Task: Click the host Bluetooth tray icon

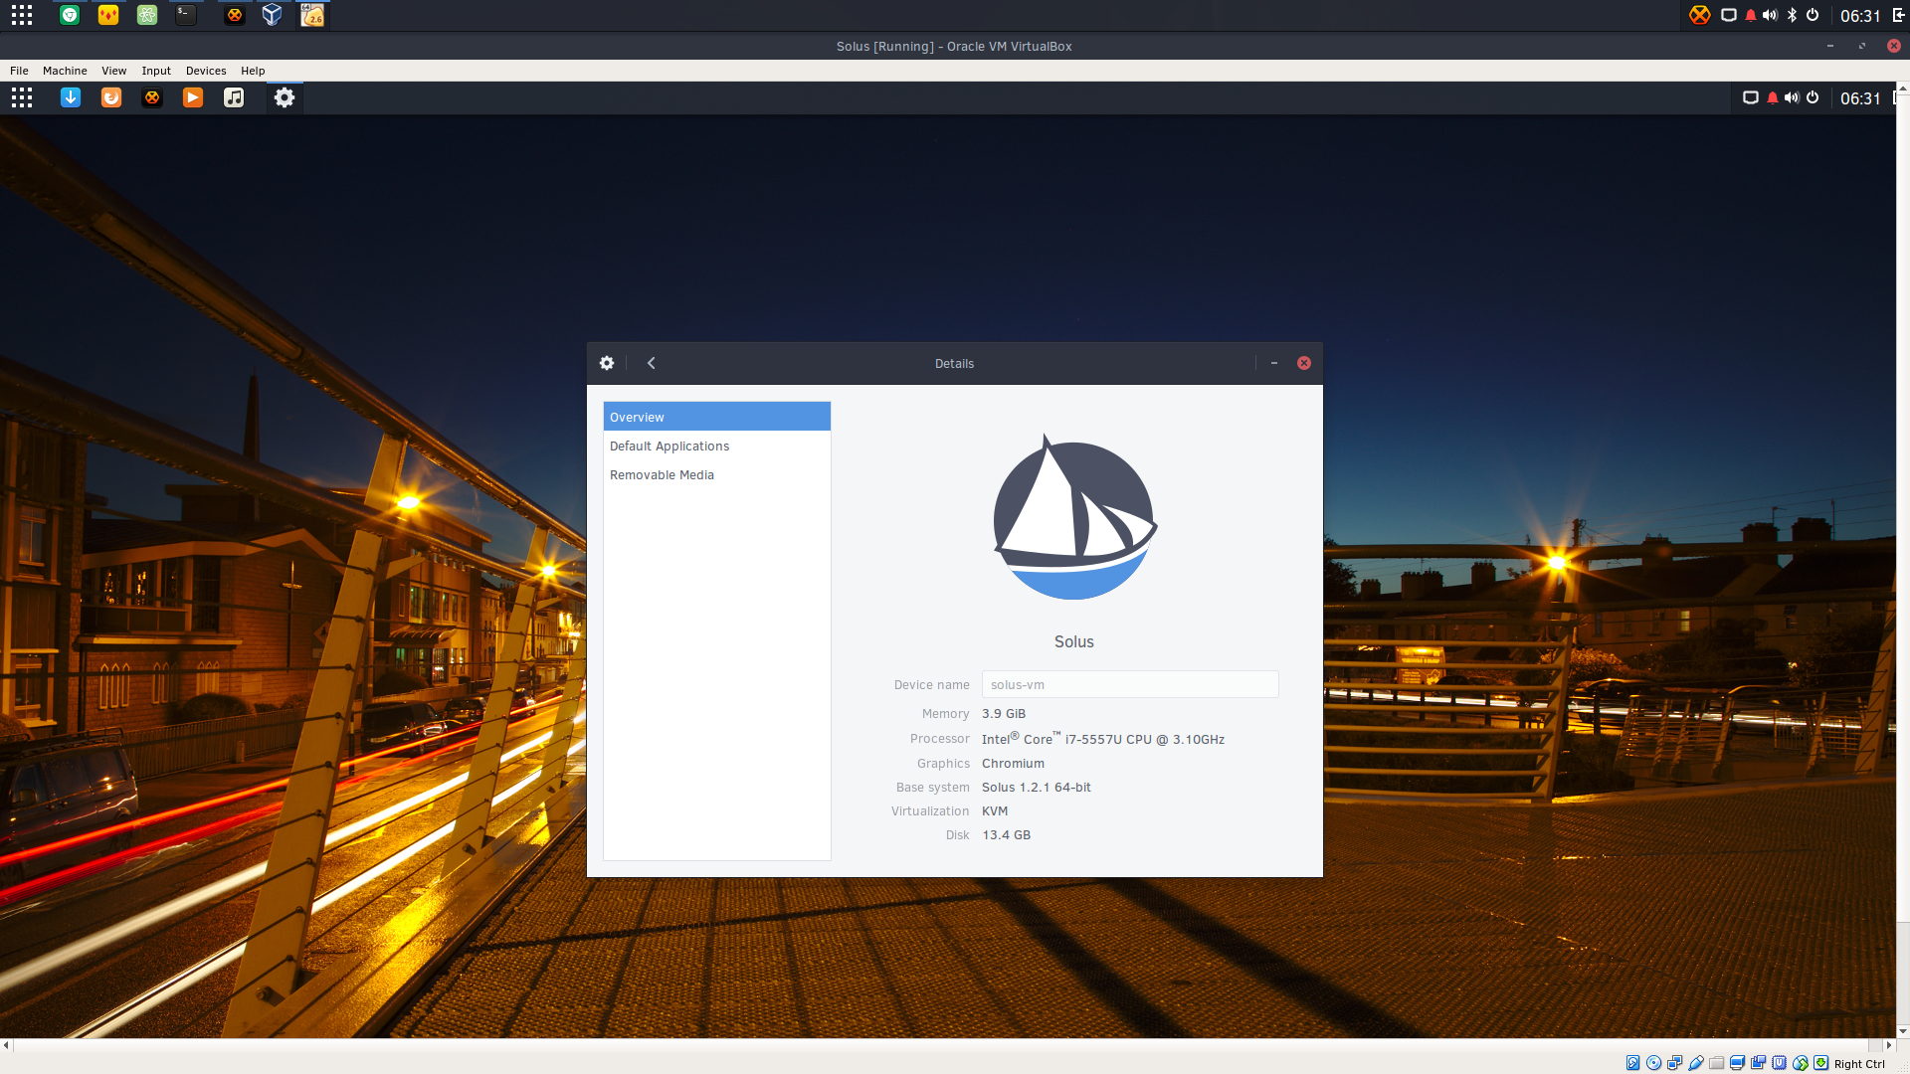Action: click(1792, 15)
